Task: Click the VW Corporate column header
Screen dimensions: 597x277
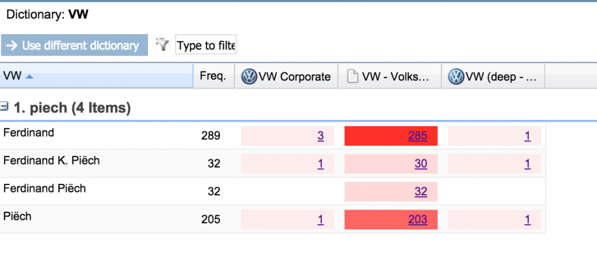Action: 286,76
